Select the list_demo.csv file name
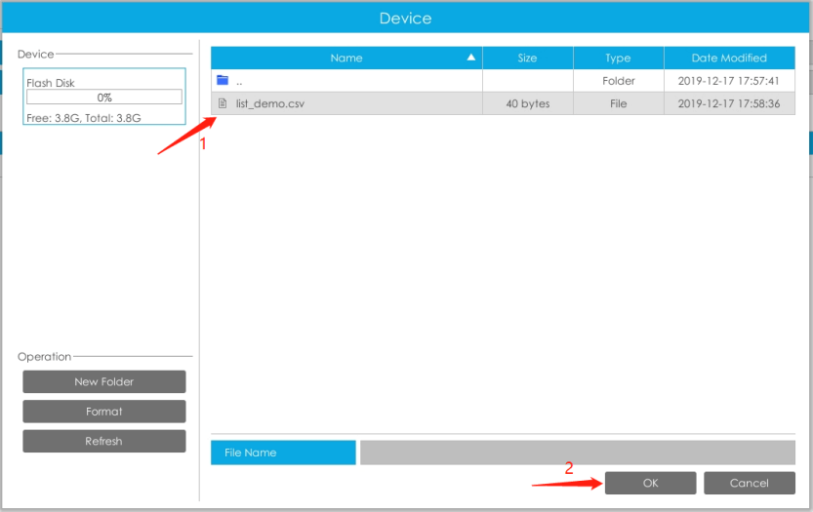 (x=269, y=103)
